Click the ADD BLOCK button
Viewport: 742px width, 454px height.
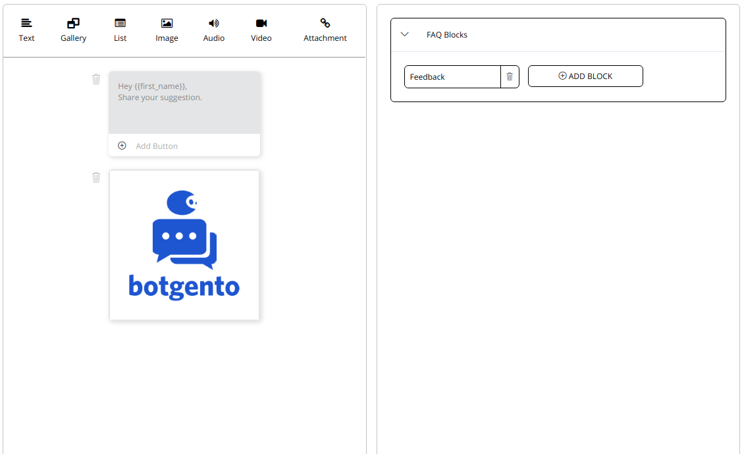tap(585, 76)
